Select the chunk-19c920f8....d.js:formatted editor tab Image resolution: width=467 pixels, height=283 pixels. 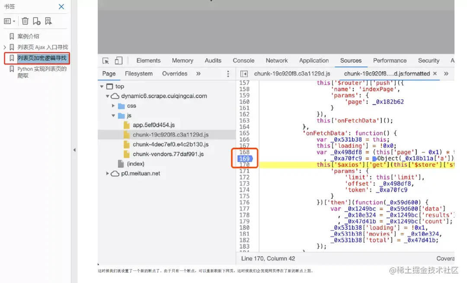pyautogui.click(x=387, y=73)
